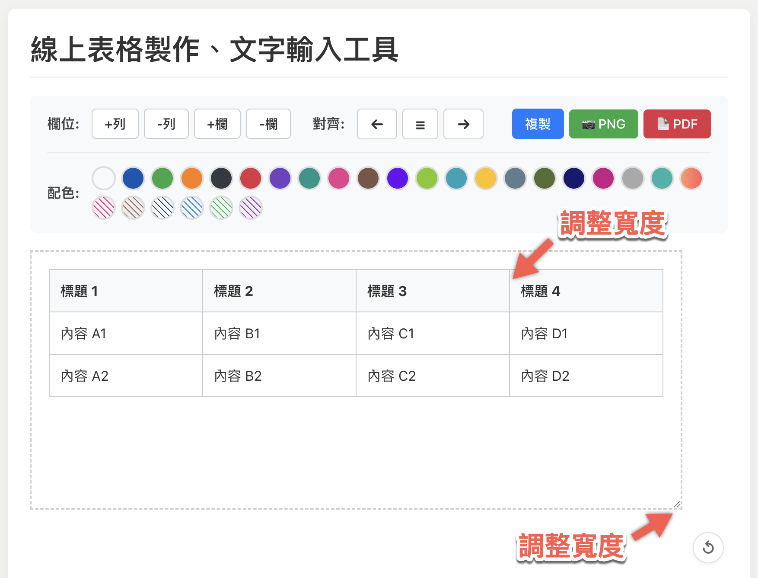Viewport: 758px width, 578px height.
Task: Choose the yellow color swatch
Action: (486, 178)
